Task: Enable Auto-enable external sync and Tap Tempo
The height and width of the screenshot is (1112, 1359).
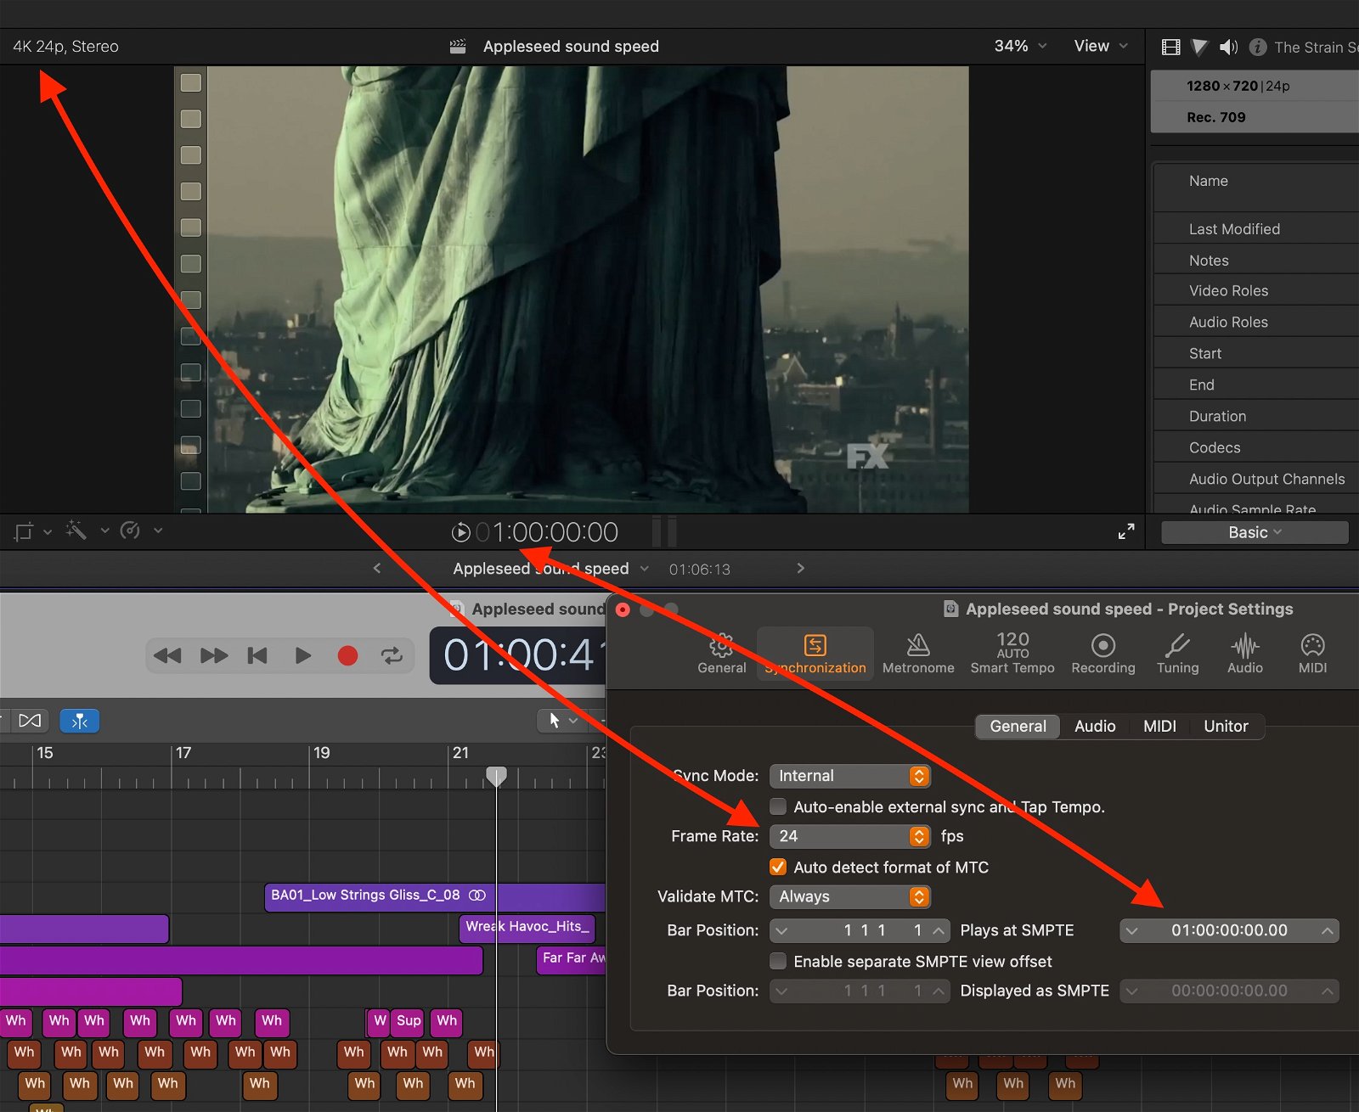Action: (778, 806)
